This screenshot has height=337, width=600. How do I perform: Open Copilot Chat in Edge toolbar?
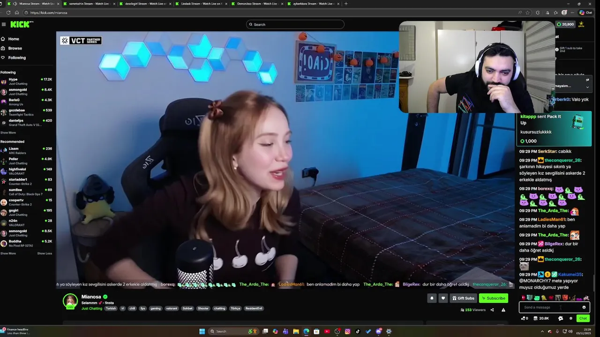(x=585, y=13)
